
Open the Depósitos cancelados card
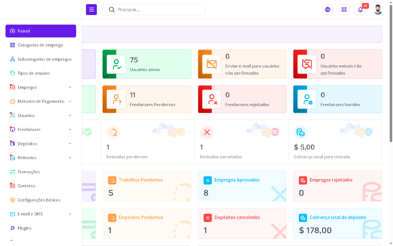(242, 223)
